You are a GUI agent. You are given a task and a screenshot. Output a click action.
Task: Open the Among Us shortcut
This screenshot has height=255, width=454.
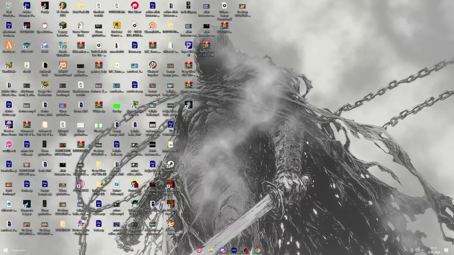point(134,186)
